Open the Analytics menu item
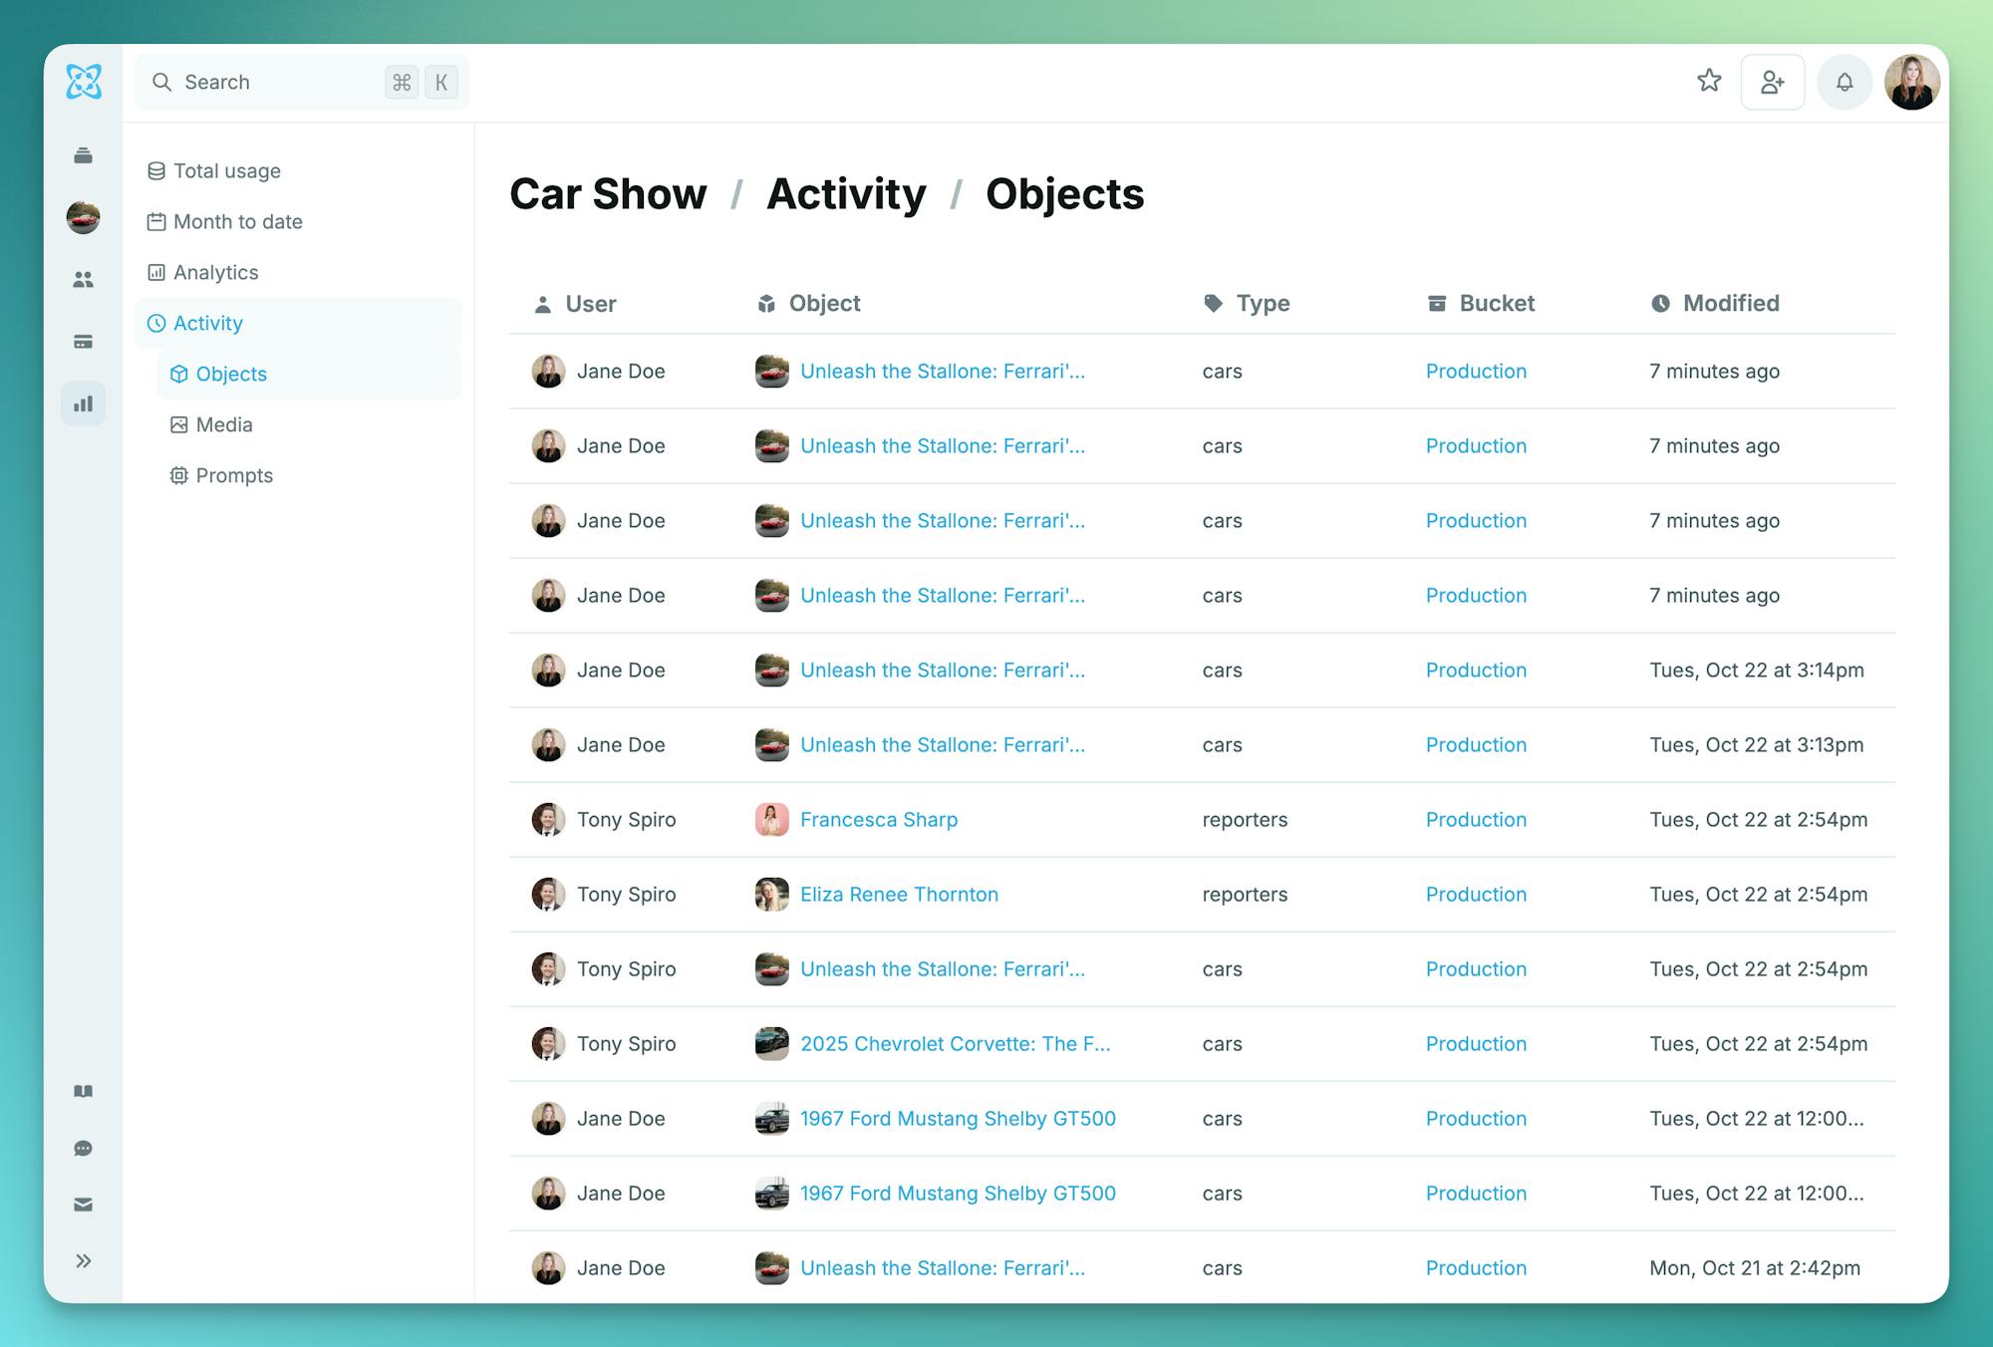Viewport: 1993px width, 1347px height. point(215,272)
